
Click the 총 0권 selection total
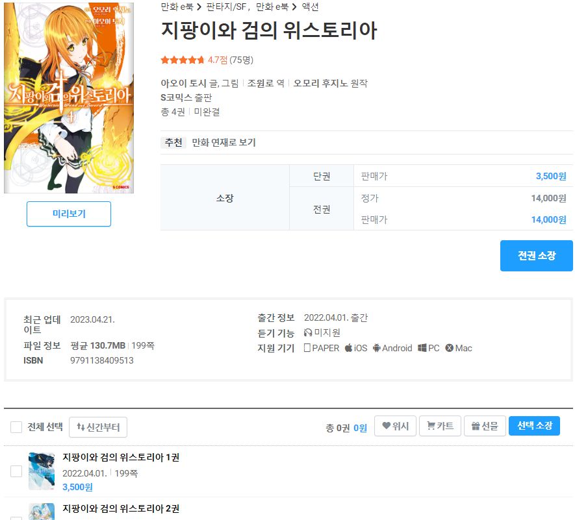point(338,428)
